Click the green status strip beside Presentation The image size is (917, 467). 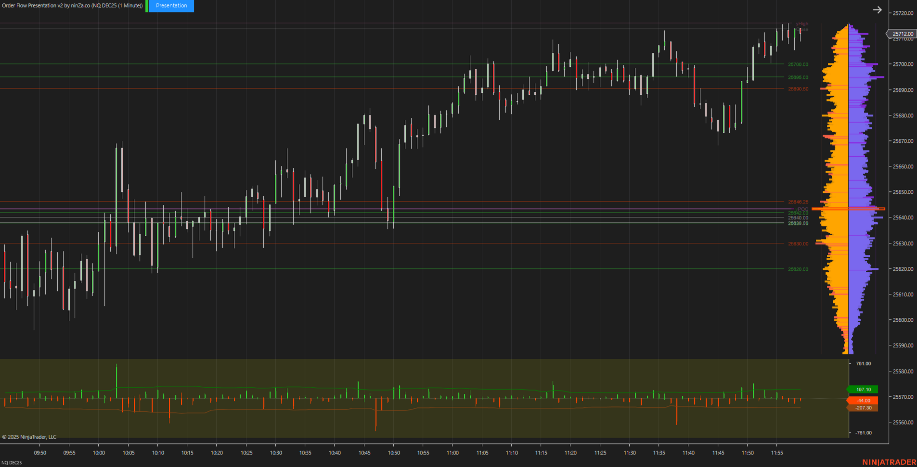[x=147, y=6]
